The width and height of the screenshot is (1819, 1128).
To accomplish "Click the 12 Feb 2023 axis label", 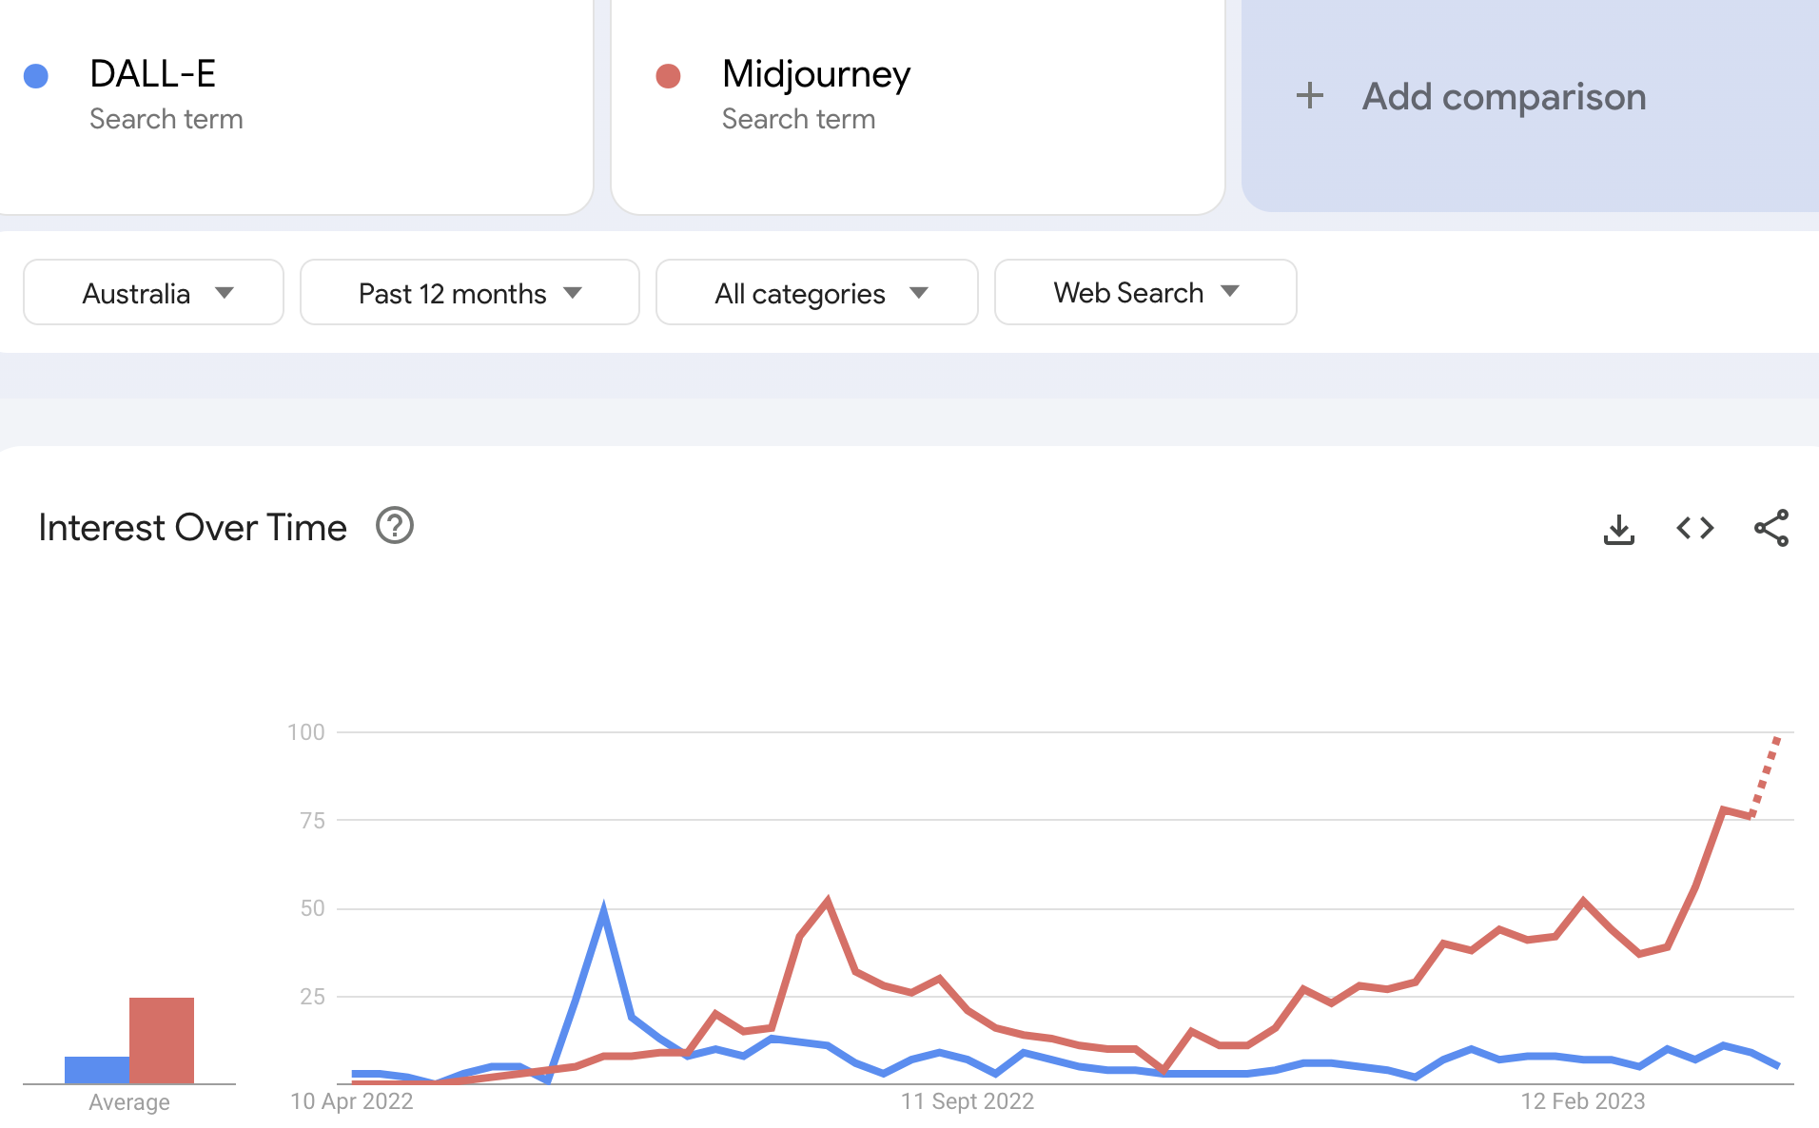I will tap(1583, 1101).
